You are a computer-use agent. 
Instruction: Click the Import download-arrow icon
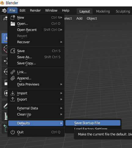click(13, 93)
